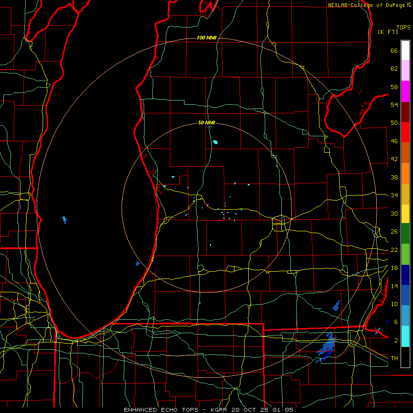The image size is (413, 413).
Task: Click the light green legend swatch near 22
Action: click(405, 254)
